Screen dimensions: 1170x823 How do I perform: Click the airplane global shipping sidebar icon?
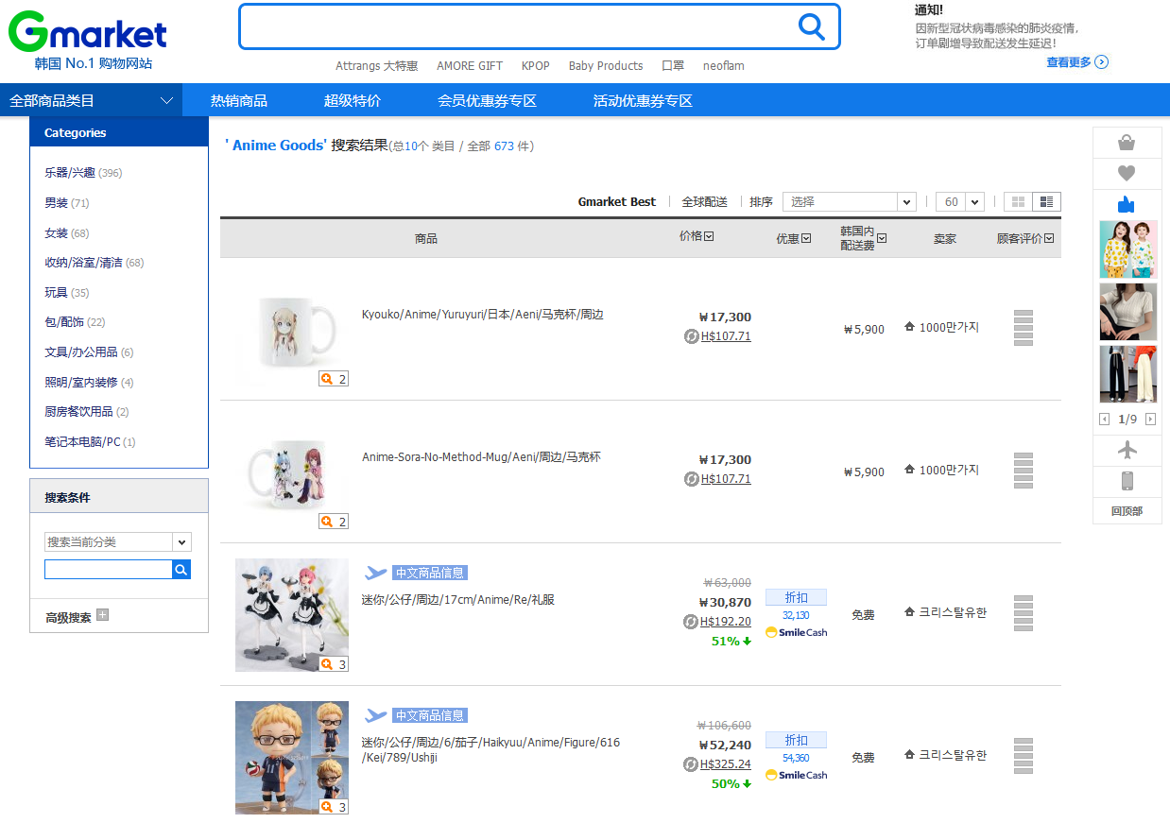pyautogui.click(x=1126, y=451)
